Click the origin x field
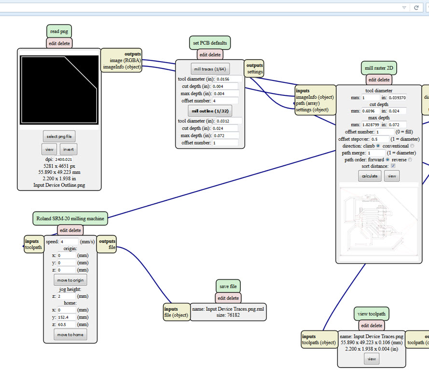Image resolution: width=429 pixels, height=370 pixels. pyautogui.click(x=66, y=256)
